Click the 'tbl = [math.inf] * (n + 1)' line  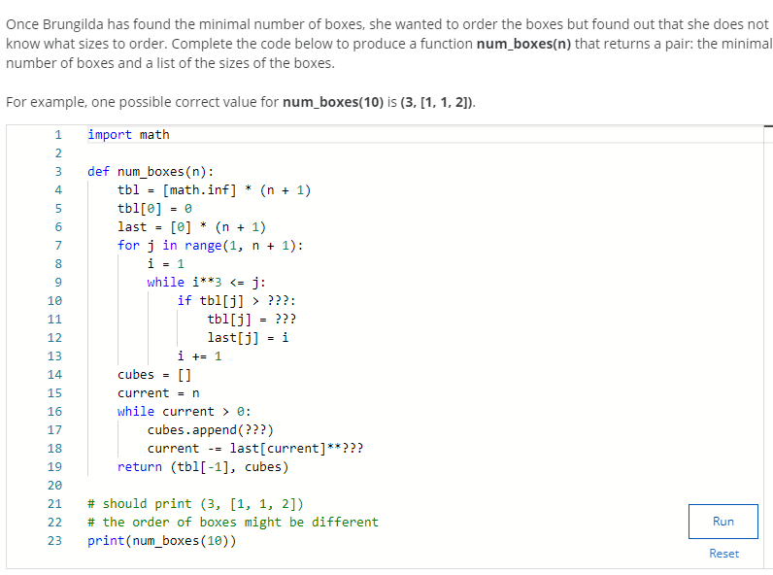[x=214, y=190]
